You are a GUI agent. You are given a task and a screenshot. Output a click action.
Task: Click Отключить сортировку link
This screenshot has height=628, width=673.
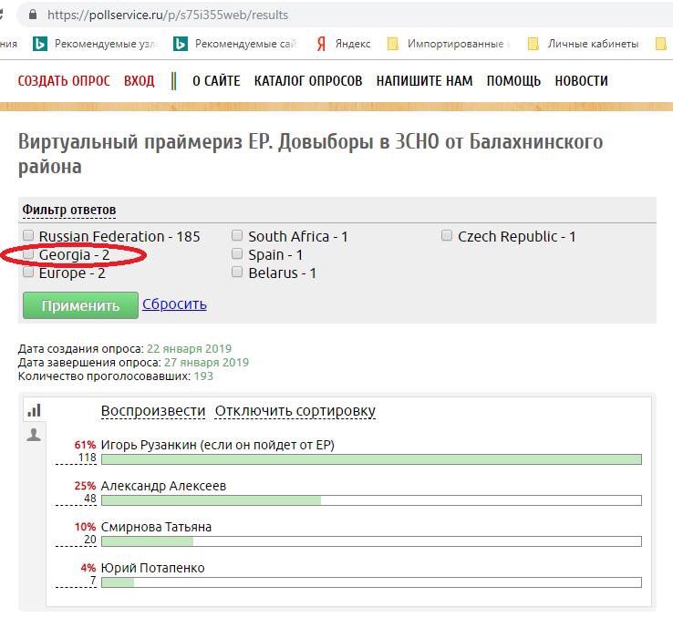coord(295,411)
